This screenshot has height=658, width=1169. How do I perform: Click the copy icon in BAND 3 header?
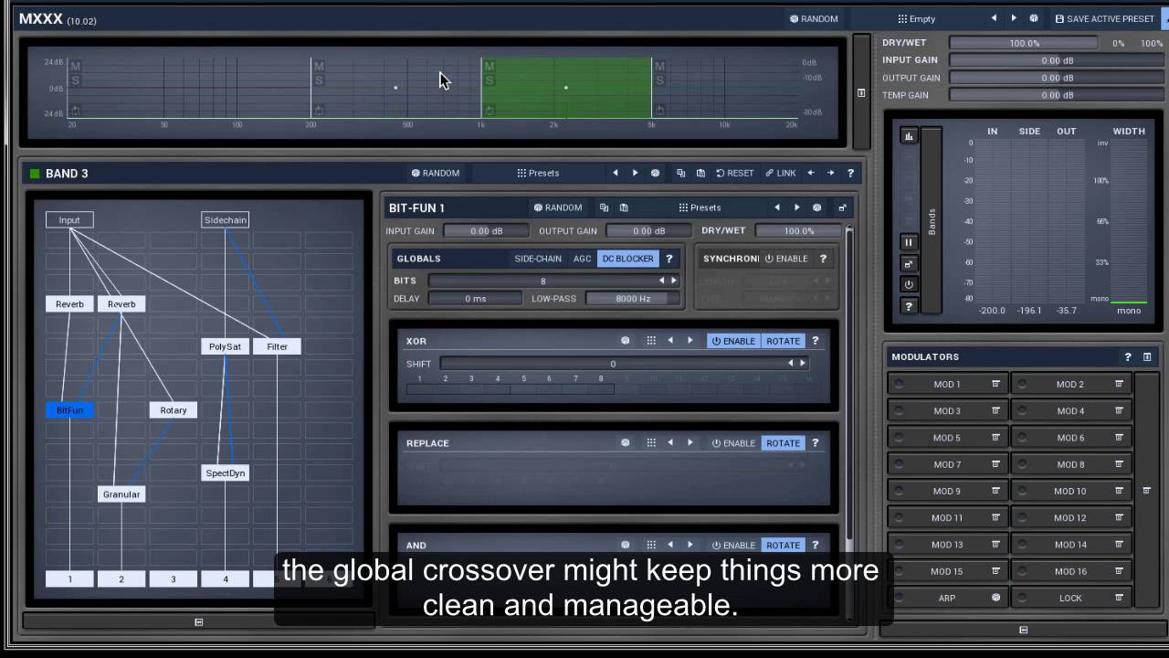point(680,173)
